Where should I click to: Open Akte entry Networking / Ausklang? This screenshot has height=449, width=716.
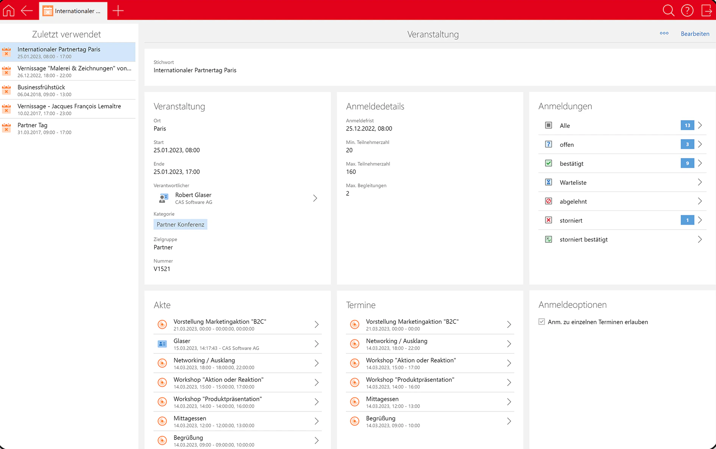(x=238, y=363)
